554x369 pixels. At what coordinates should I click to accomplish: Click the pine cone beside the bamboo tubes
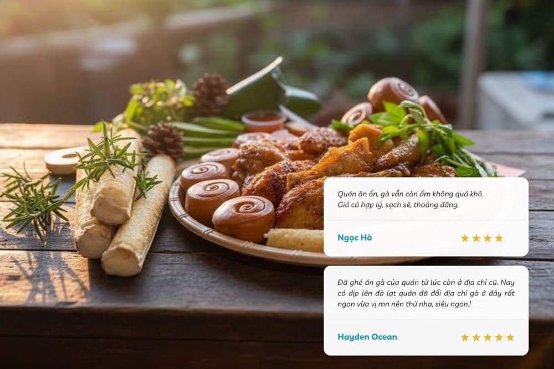(163, 140)
